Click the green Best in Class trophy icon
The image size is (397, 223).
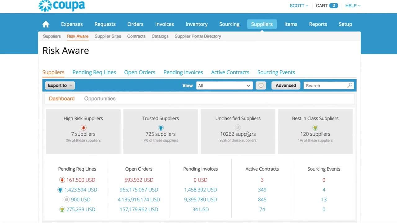pyautogui.click(x=315, y=127)
